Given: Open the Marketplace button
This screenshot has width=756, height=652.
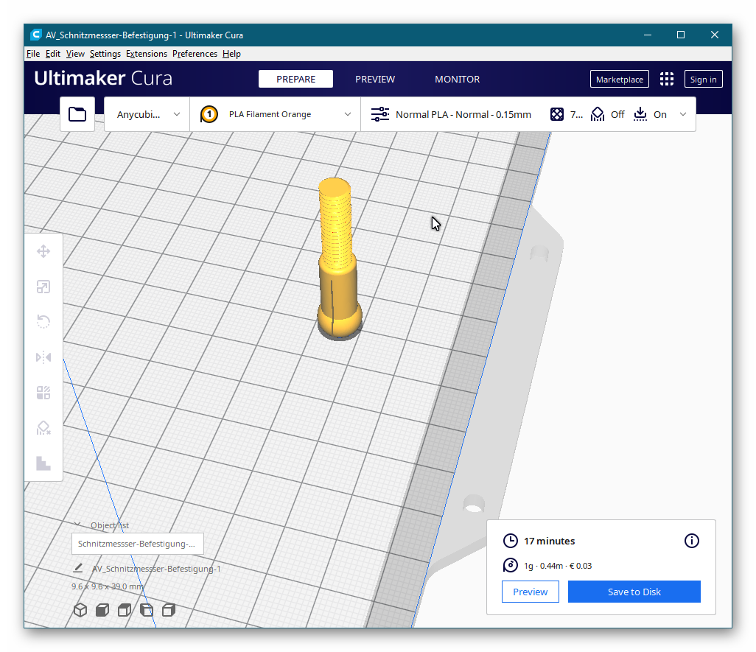Looking at the screenshot, I should 620,79.
